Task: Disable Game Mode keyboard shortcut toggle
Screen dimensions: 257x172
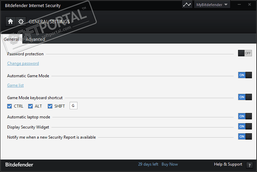Action: 245,97
